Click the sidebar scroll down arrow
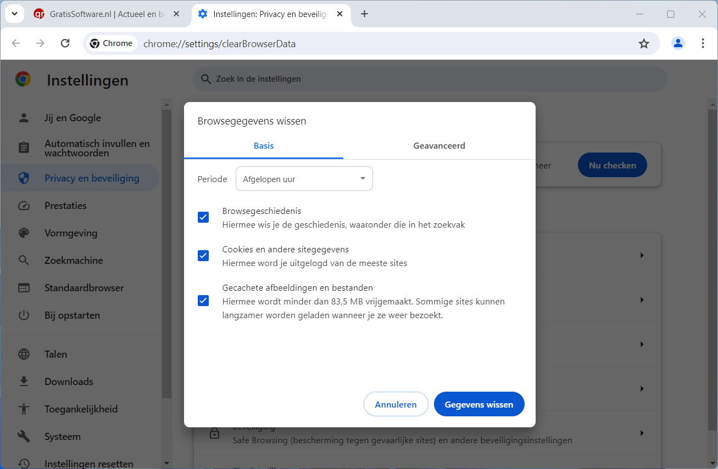 [167, 462]
